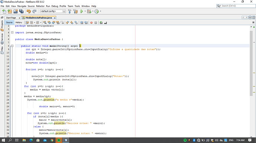Open the New Project icon

coord(10,11)
